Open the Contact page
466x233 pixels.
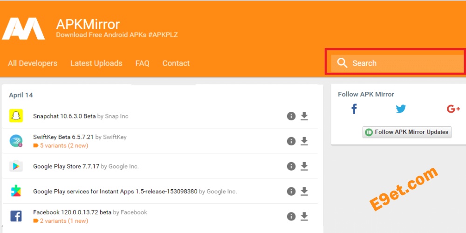pos(176,63)
